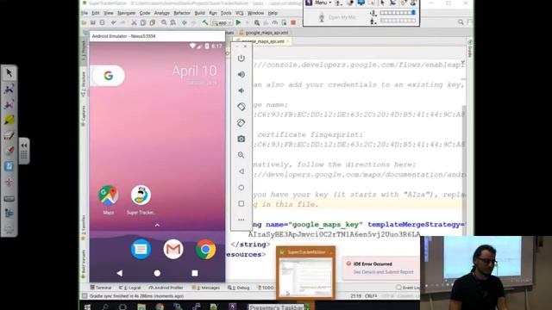The width and height of the screenshot is (552, 310).
Task: Open the Android Profiler tool window
Action: [166, 288]
